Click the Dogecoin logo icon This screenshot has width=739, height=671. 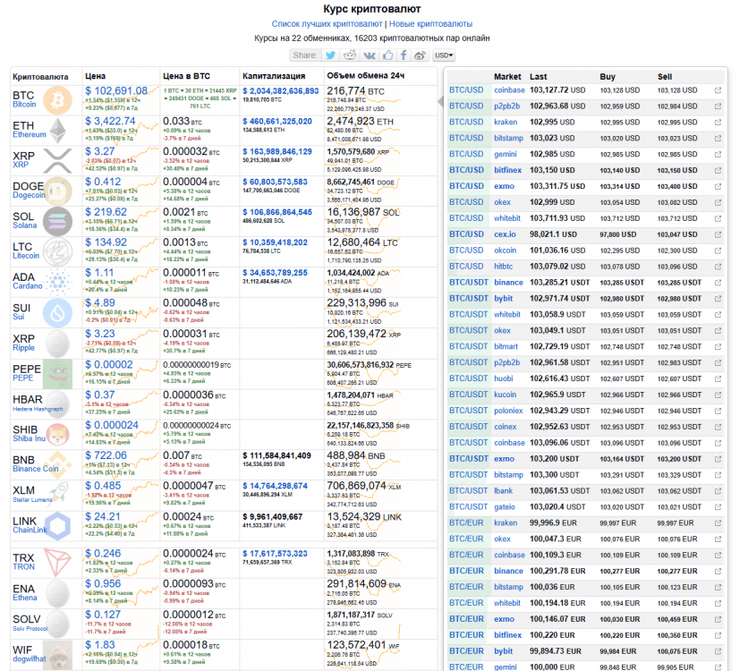pyautogui.click(x=58, y=190)
